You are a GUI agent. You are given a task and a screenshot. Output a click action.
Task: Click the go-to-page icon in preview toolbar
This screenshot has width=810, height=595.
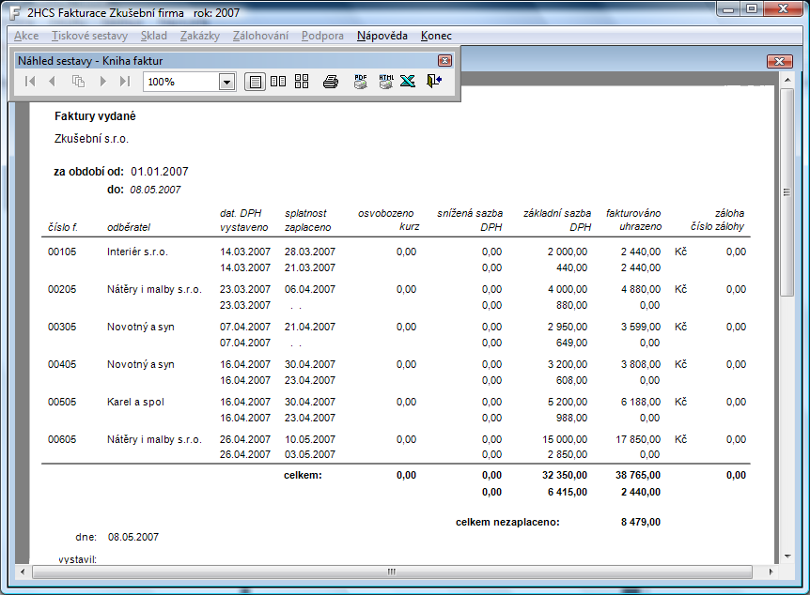coord(79,82)
